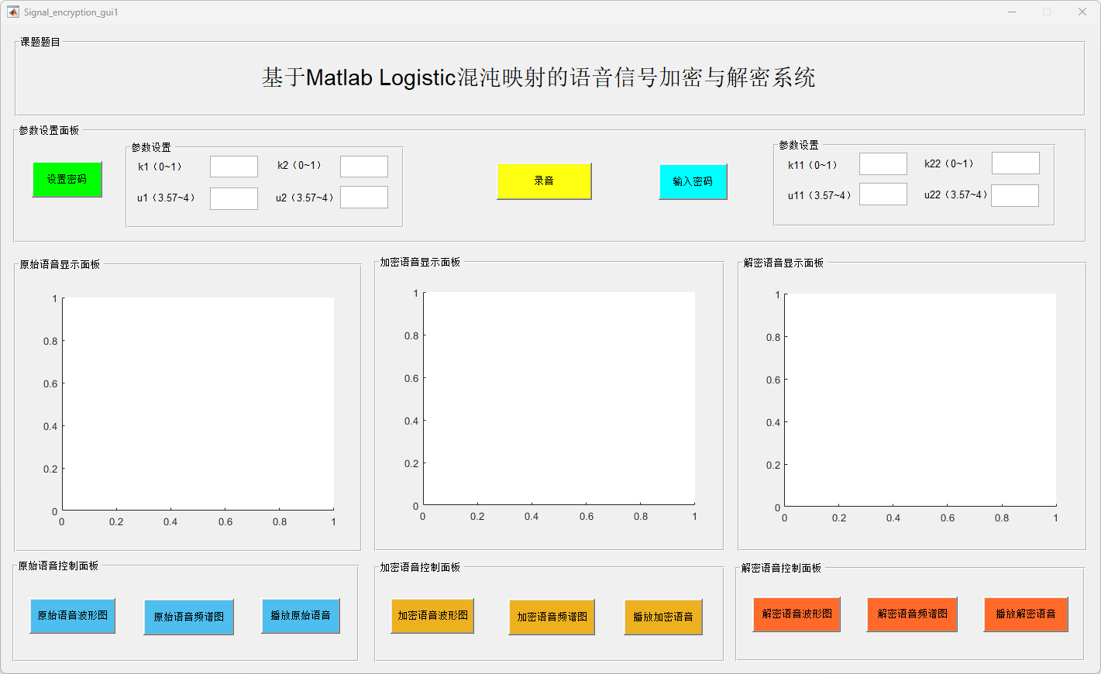
Task: Close the Signal_encryption_gui1 window
Action: pyautogui.click(x=1082, y=12)
